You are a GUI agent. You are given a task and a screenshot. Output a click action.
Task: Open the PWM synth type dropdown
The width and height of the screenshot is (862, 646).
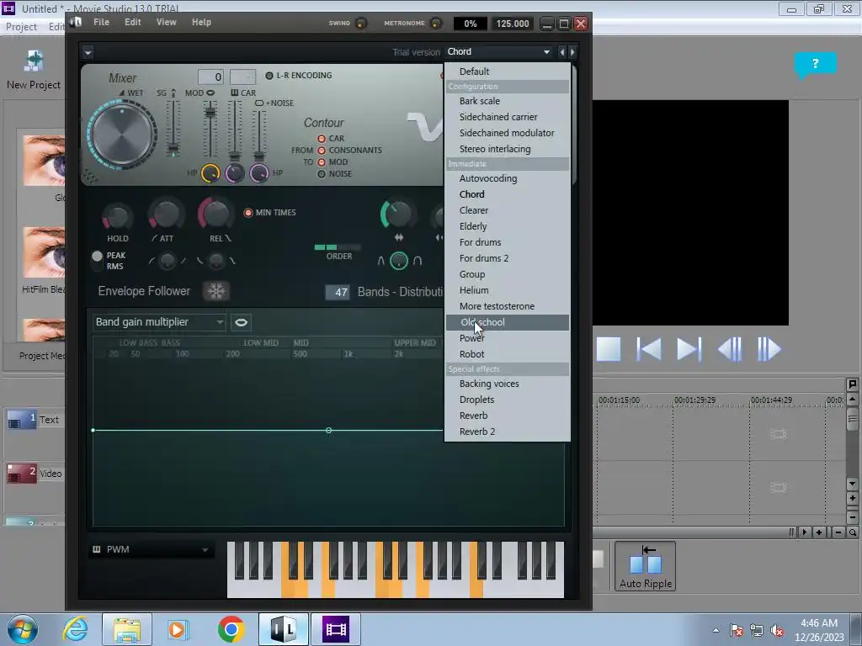pyautogui.click(x=152, y=549)
